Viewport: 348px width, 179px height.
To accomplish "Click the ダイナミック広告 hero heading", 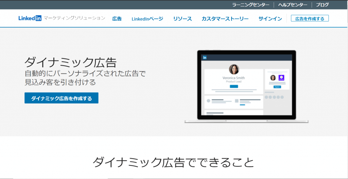I will [x=70, y=63].
